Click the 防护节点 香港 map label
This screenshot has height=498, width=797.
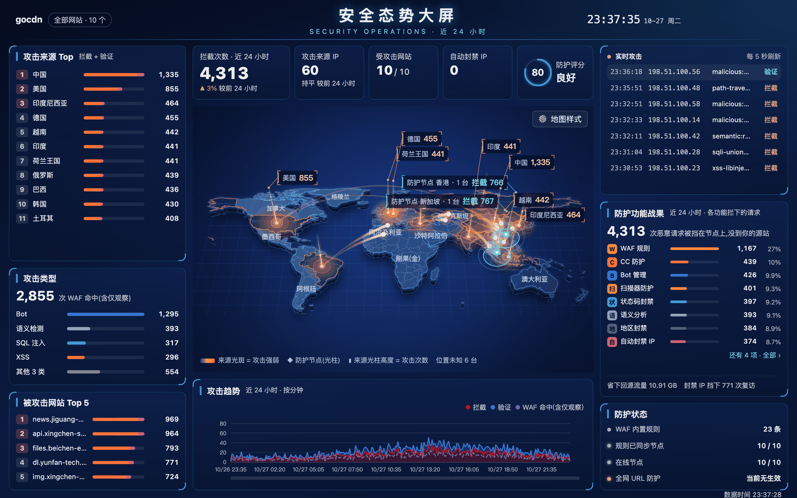[x=455, y=183]
